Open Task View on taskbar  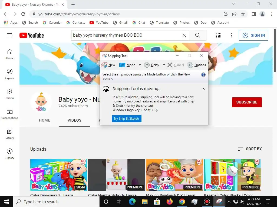(x=119, y=202)
